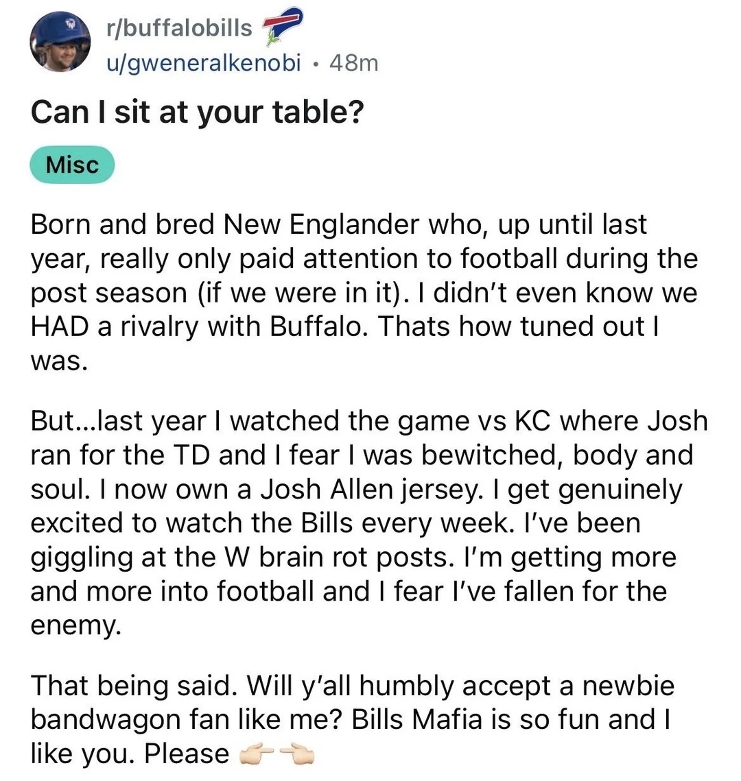Viewport: 741px width, 781px height.
Task: Click the word 'Please' before the emojis
Action: click(187, 754)
